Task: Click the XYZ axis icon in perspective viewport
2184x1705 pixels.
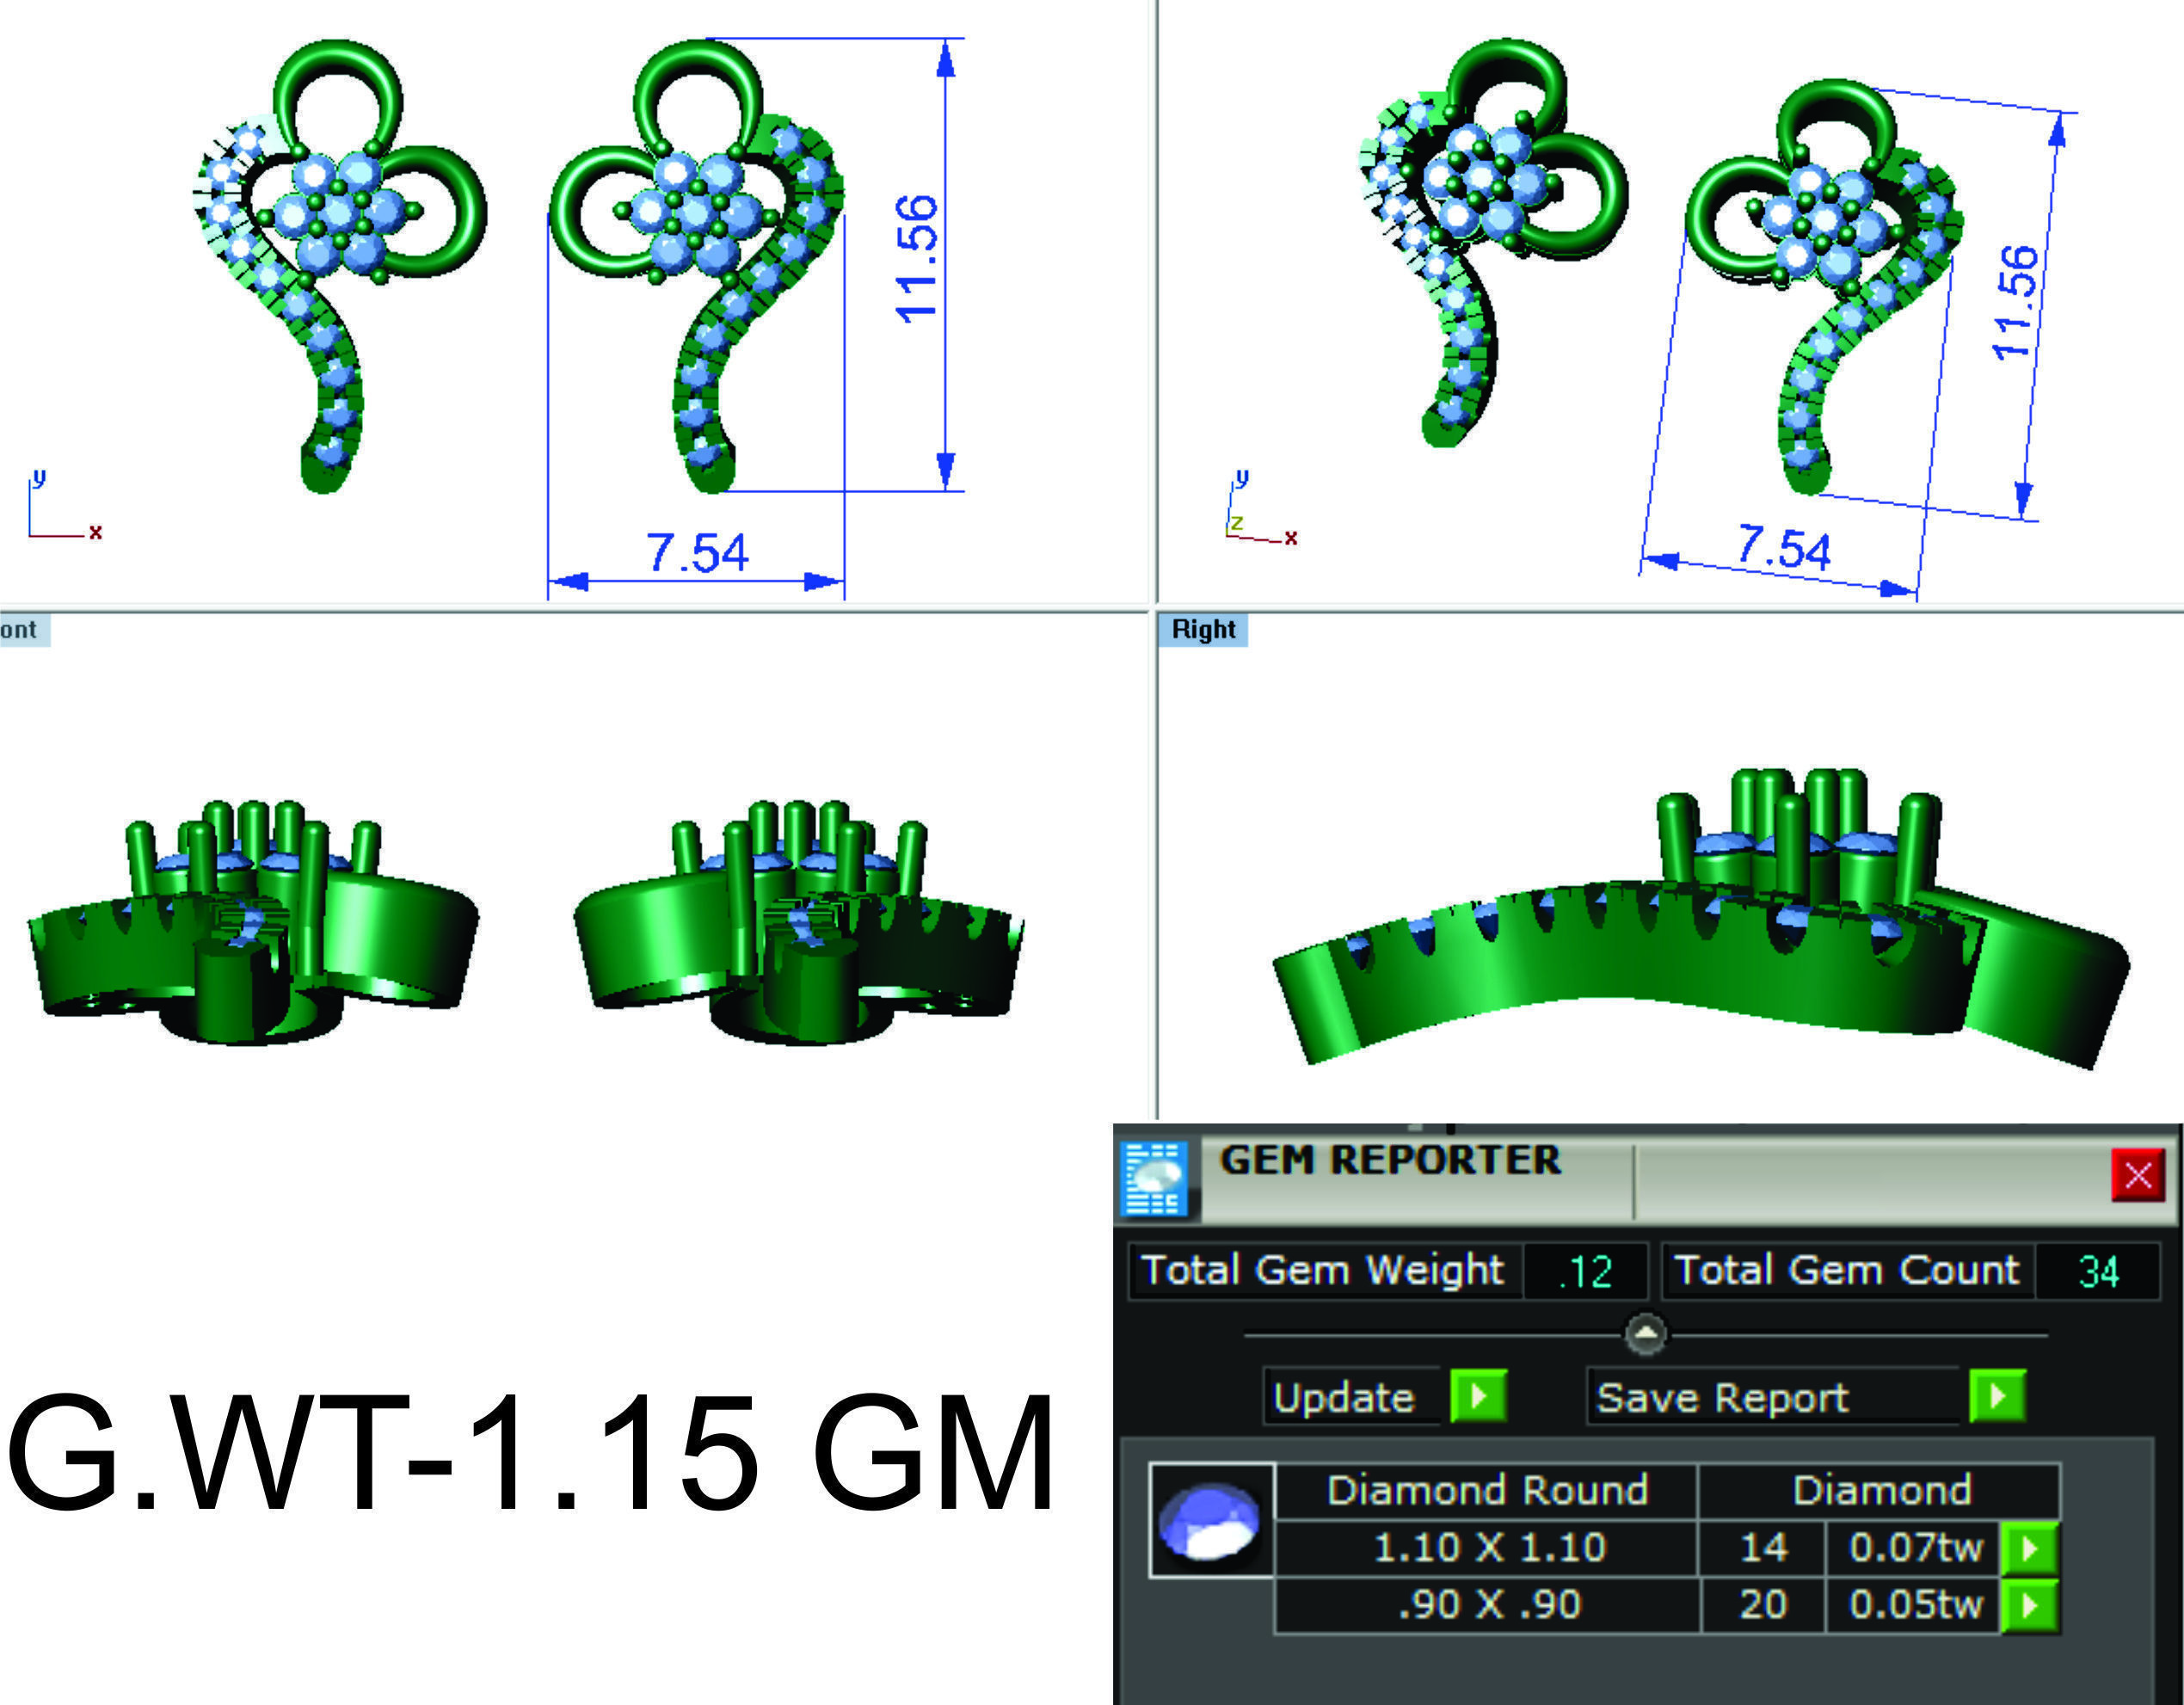Action: tap(1262, 508)
